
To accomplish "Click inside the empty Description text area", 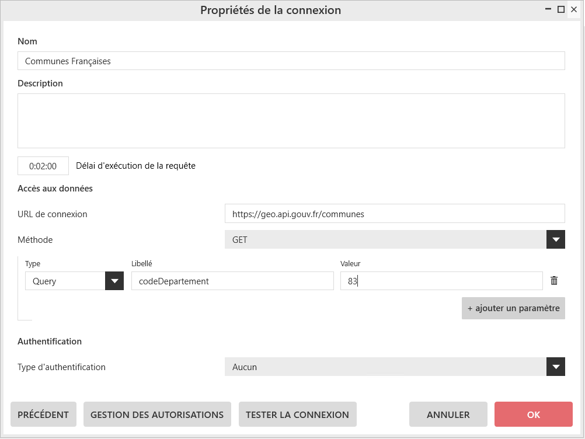I will pyautogui.click(x=291, y=121).
